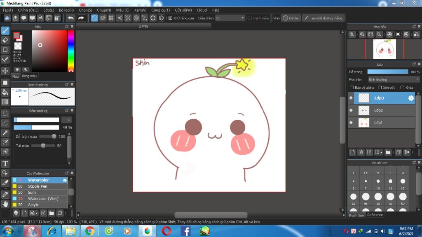The image size is (422, 237).
Task: Activate the rectangular Select tool
Action: point(5,114)
